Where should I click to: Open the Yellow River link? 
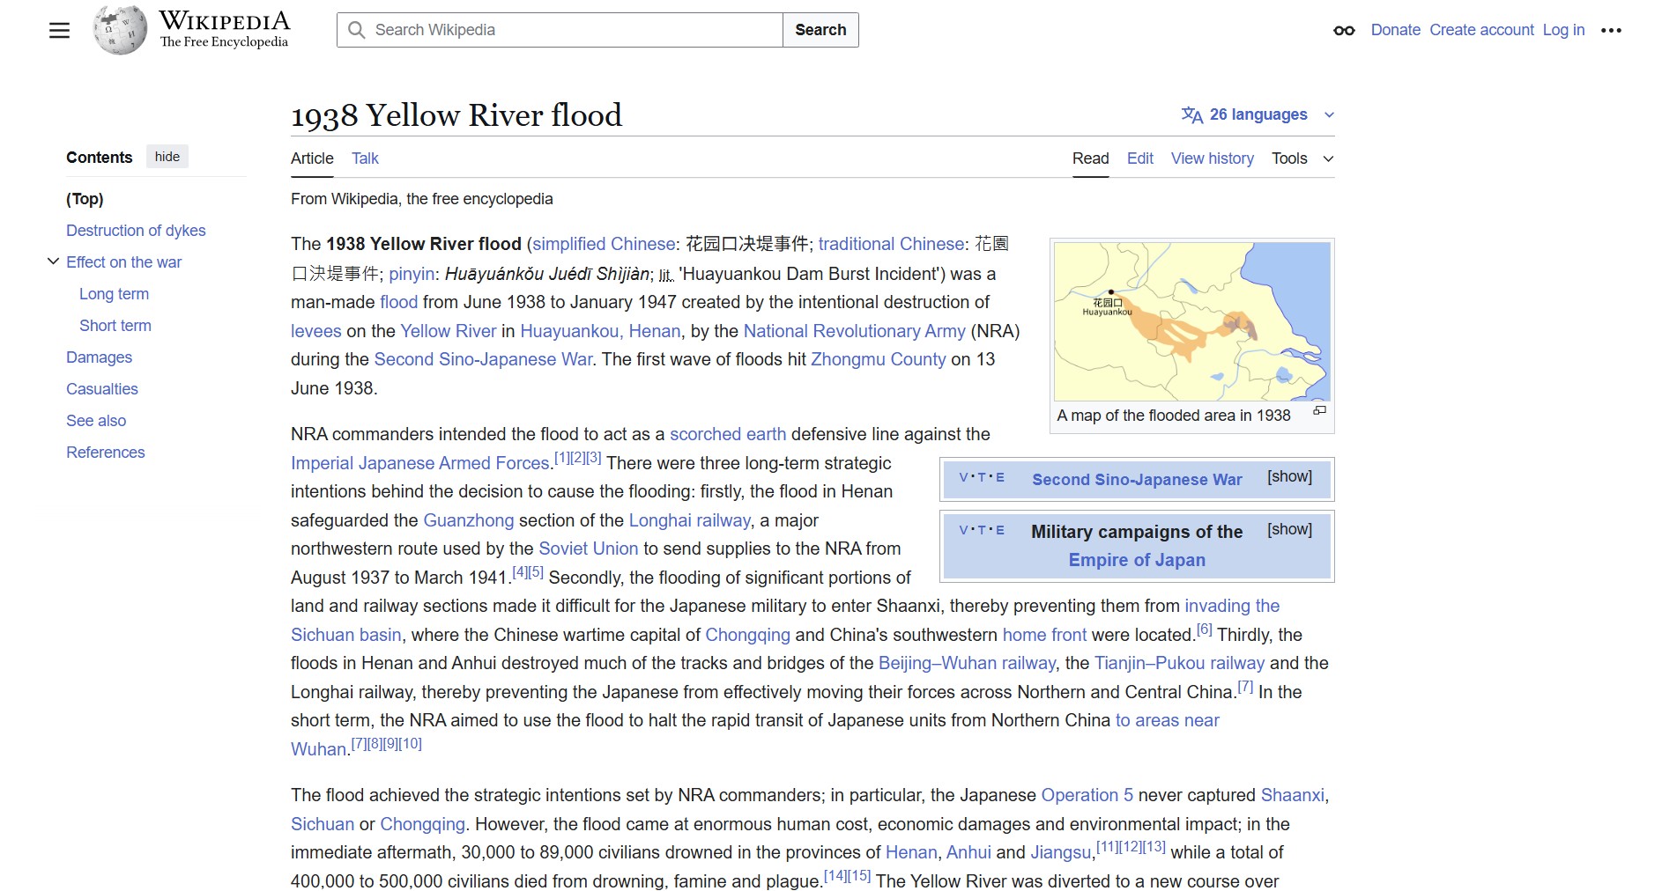449,331
